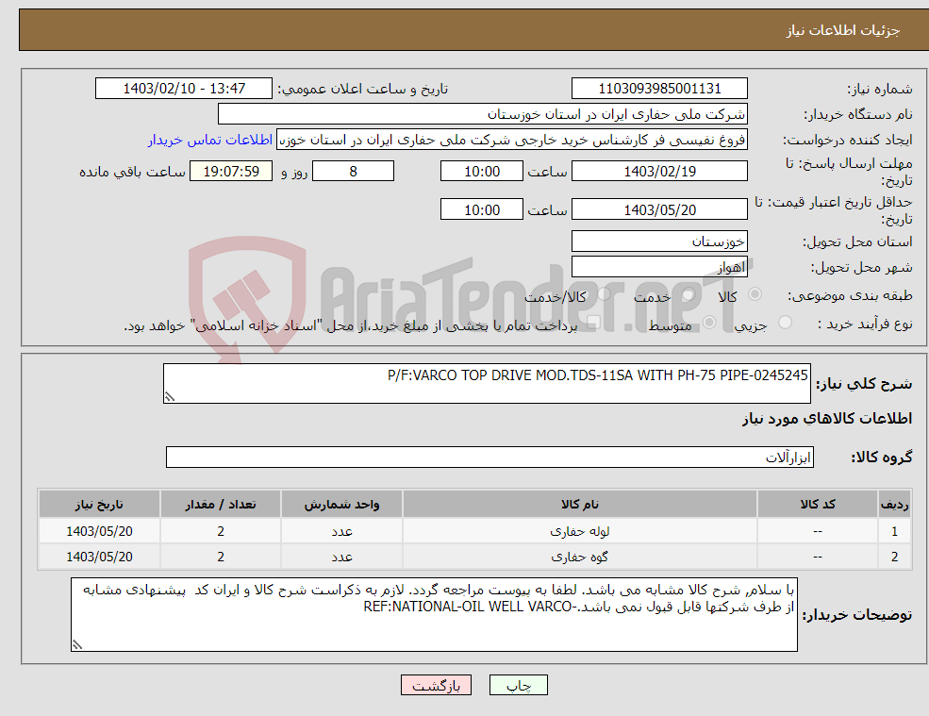929x716 pixels.
Task: Select the متوسط purchase type radio
Action: point(709,323)
